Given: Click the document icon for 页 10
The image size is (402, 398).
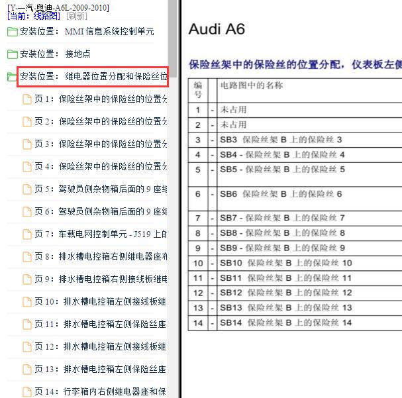Looking at the screenshot, I should (27, 301).
